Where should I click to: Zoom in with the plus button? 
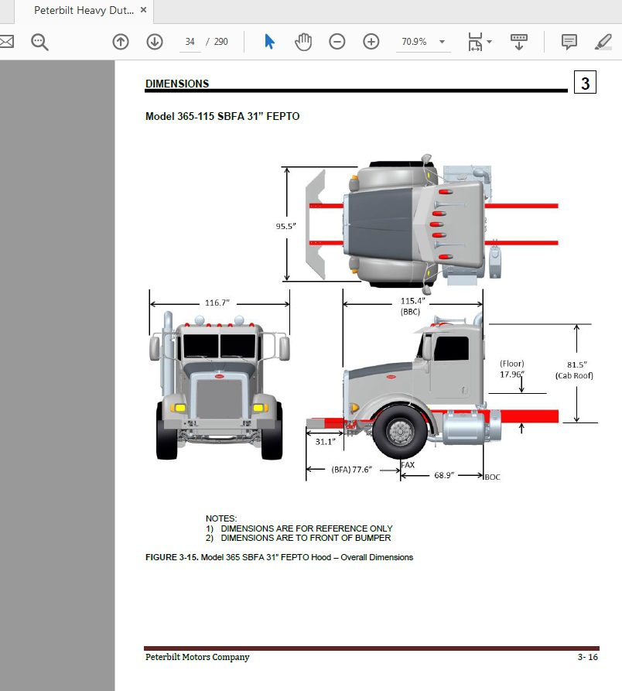[x=371, y=42]
